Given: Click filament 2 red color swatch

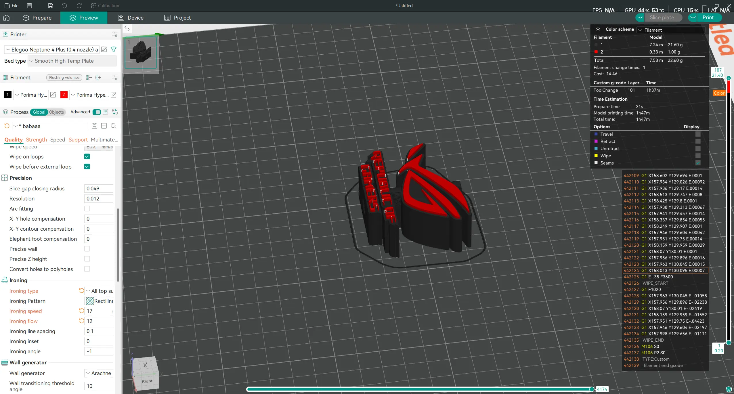Looking at the screenshot, I should [64, 95].
